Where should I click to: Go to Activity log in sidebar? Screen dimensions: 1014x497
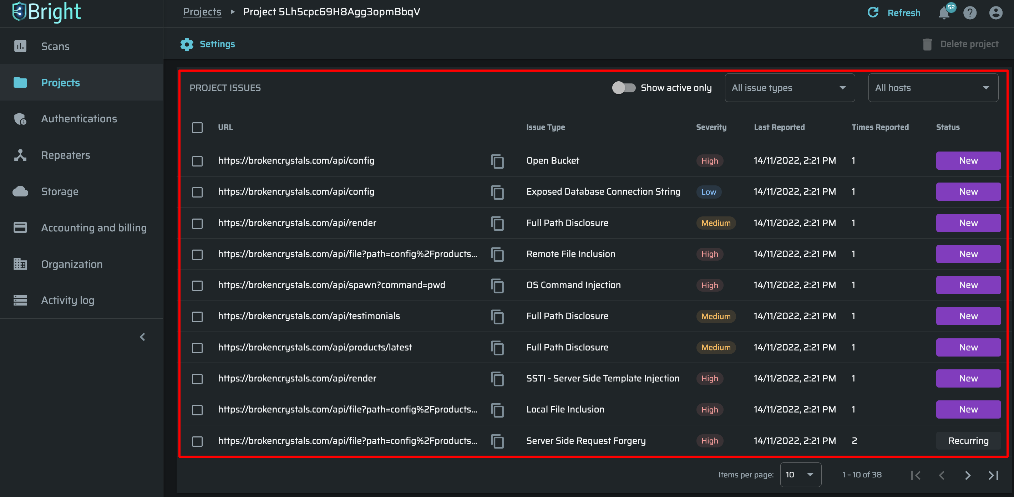pyautogui.click(x=68, y=300)
